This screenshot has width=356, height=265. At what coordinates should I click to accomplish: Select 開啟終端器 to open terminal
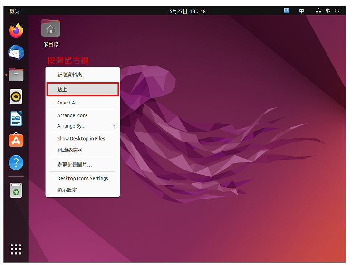(x=83, y=150)
